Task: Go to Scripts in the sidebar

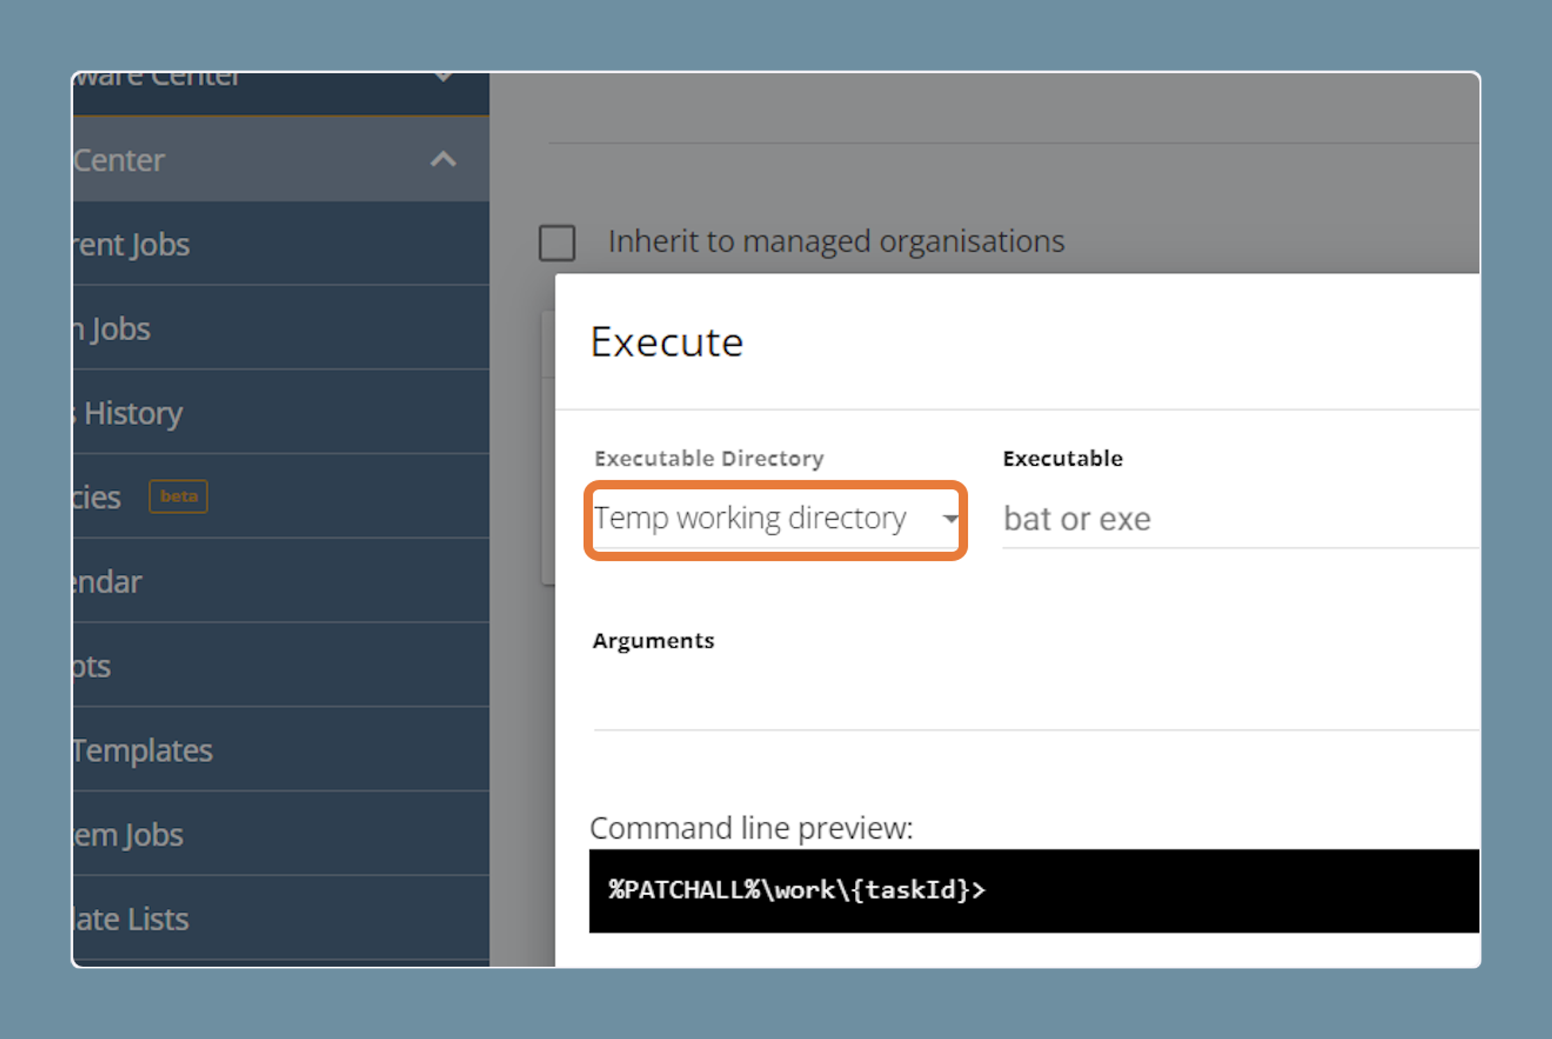Action: tap(281, 665)
